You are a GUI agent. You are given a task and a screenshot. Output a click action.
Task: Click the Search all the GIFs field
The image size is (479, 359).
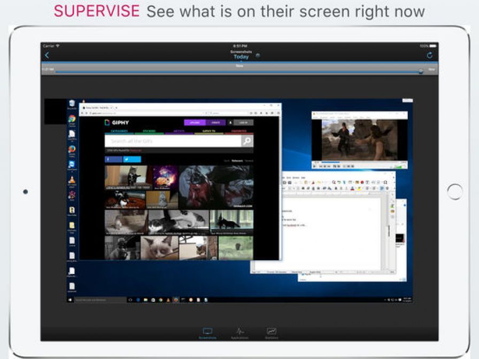172,141
